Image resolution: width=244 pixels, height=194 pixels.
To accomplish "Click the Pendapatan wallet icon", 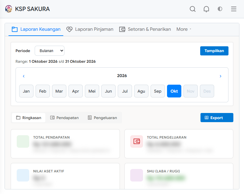I will pos(52,118).
